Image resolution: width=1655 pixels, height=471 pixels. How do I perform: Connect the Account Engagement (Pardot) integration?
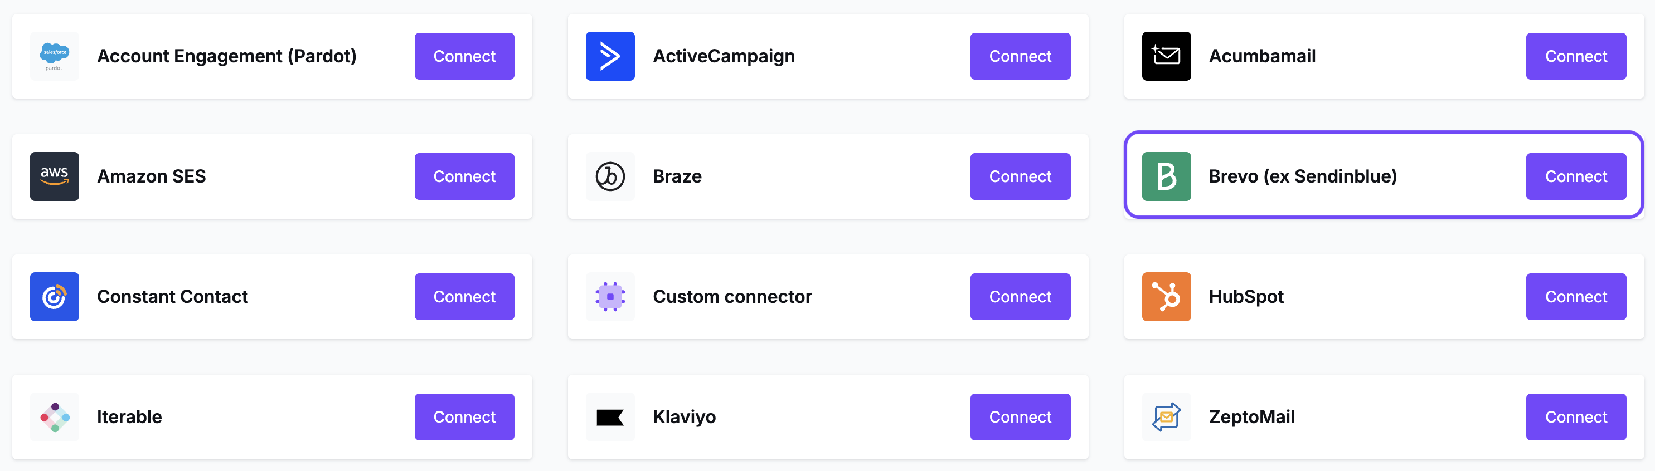tap(464, 56)
